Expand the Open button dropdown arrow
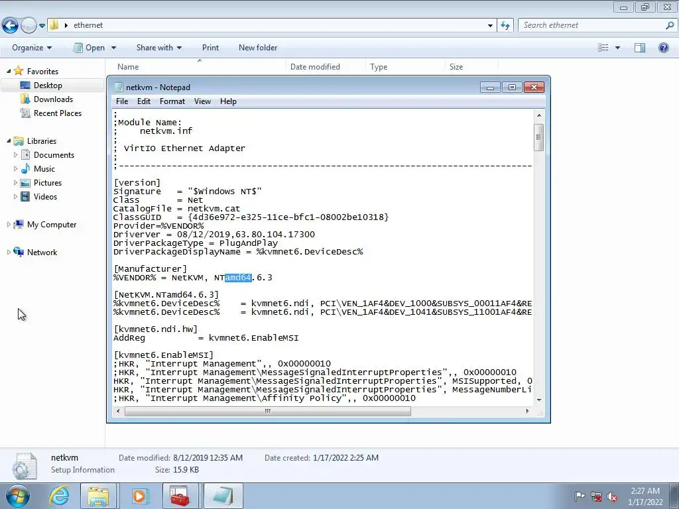The image size is (679, 509). click(113, 48)
